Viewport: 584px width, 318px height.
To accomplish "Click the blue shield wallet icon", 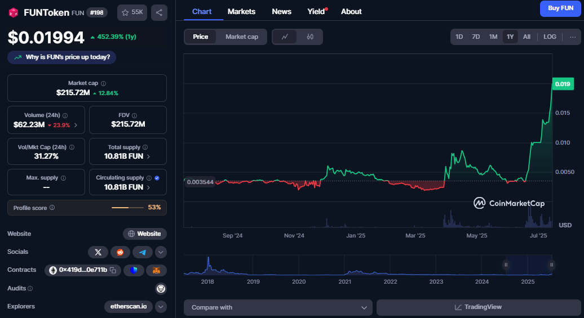I will [134, 270].
